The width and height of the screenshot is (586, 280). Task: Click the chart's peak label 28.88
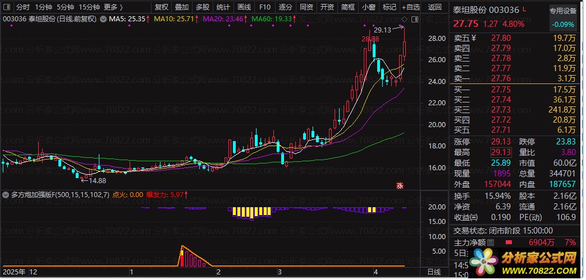tap(370, 39)
